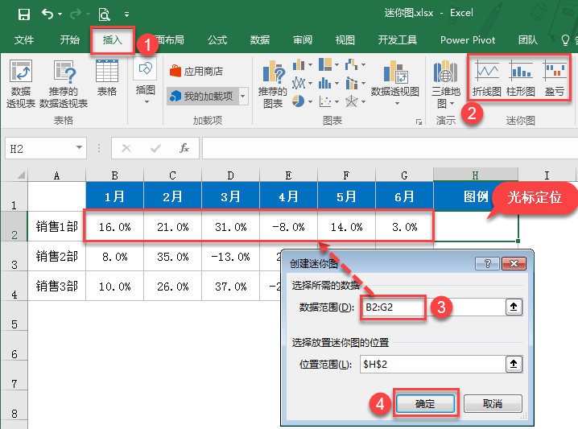Expand the Name Box dropdown arrow
The width and height of the screenshot is (578, 429).
tap(79, 148)
